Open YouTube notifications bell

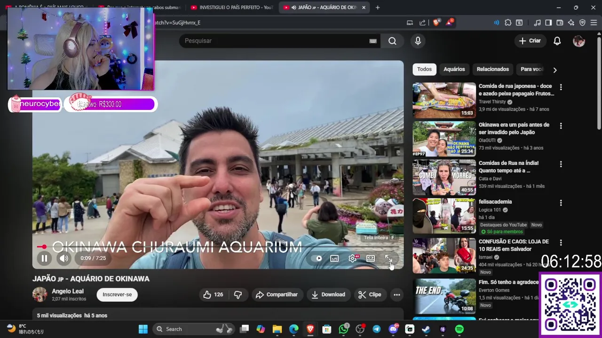(557, 41)
